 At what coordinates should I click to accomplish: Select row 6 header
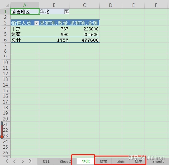[x=5, y=40]
